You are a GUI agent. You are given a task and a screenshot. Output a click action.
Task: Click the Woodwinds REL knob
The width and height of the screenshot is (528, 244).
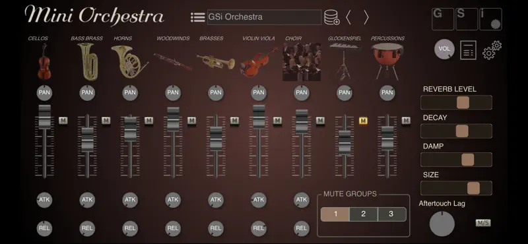pyautogui.click(x=173, y=229)
